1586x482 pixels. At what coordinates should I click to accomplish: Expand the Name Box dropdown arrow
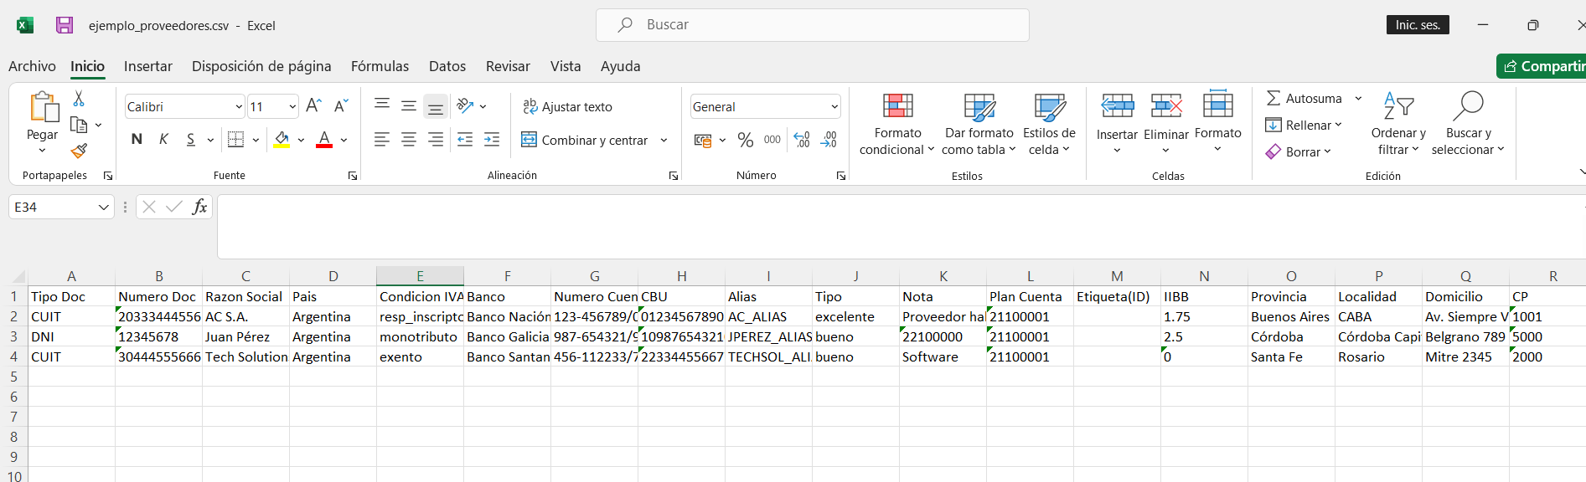point(104,208)
